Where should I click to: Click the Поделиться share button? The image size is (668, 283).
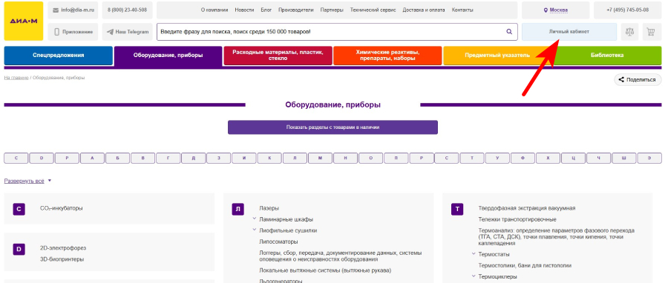click(x=638, y=79)
